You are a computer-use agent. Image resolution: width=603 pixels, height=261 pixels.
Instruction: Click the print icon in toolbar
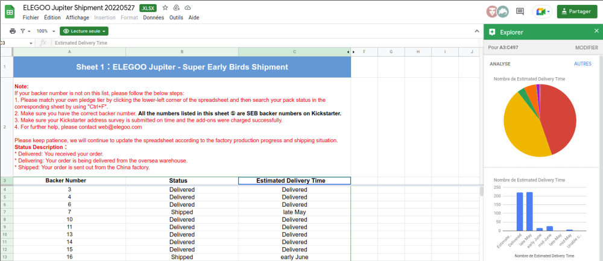13,31
